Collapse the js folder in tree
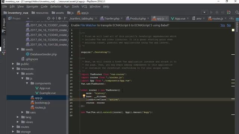The image size is (239, 134). (x=22, y=79)
